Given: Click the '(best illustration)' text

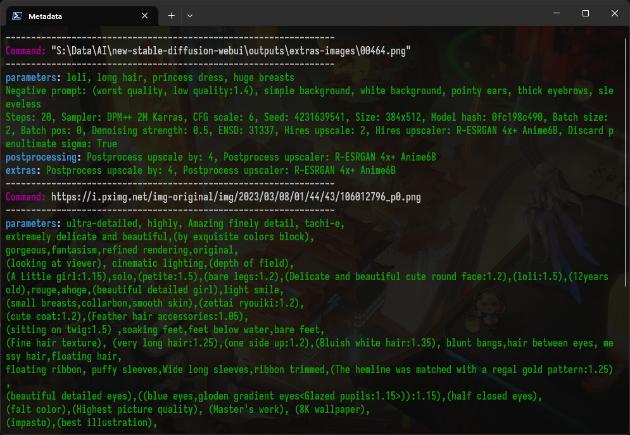Looking at the screenshot, I should point(104,422).
